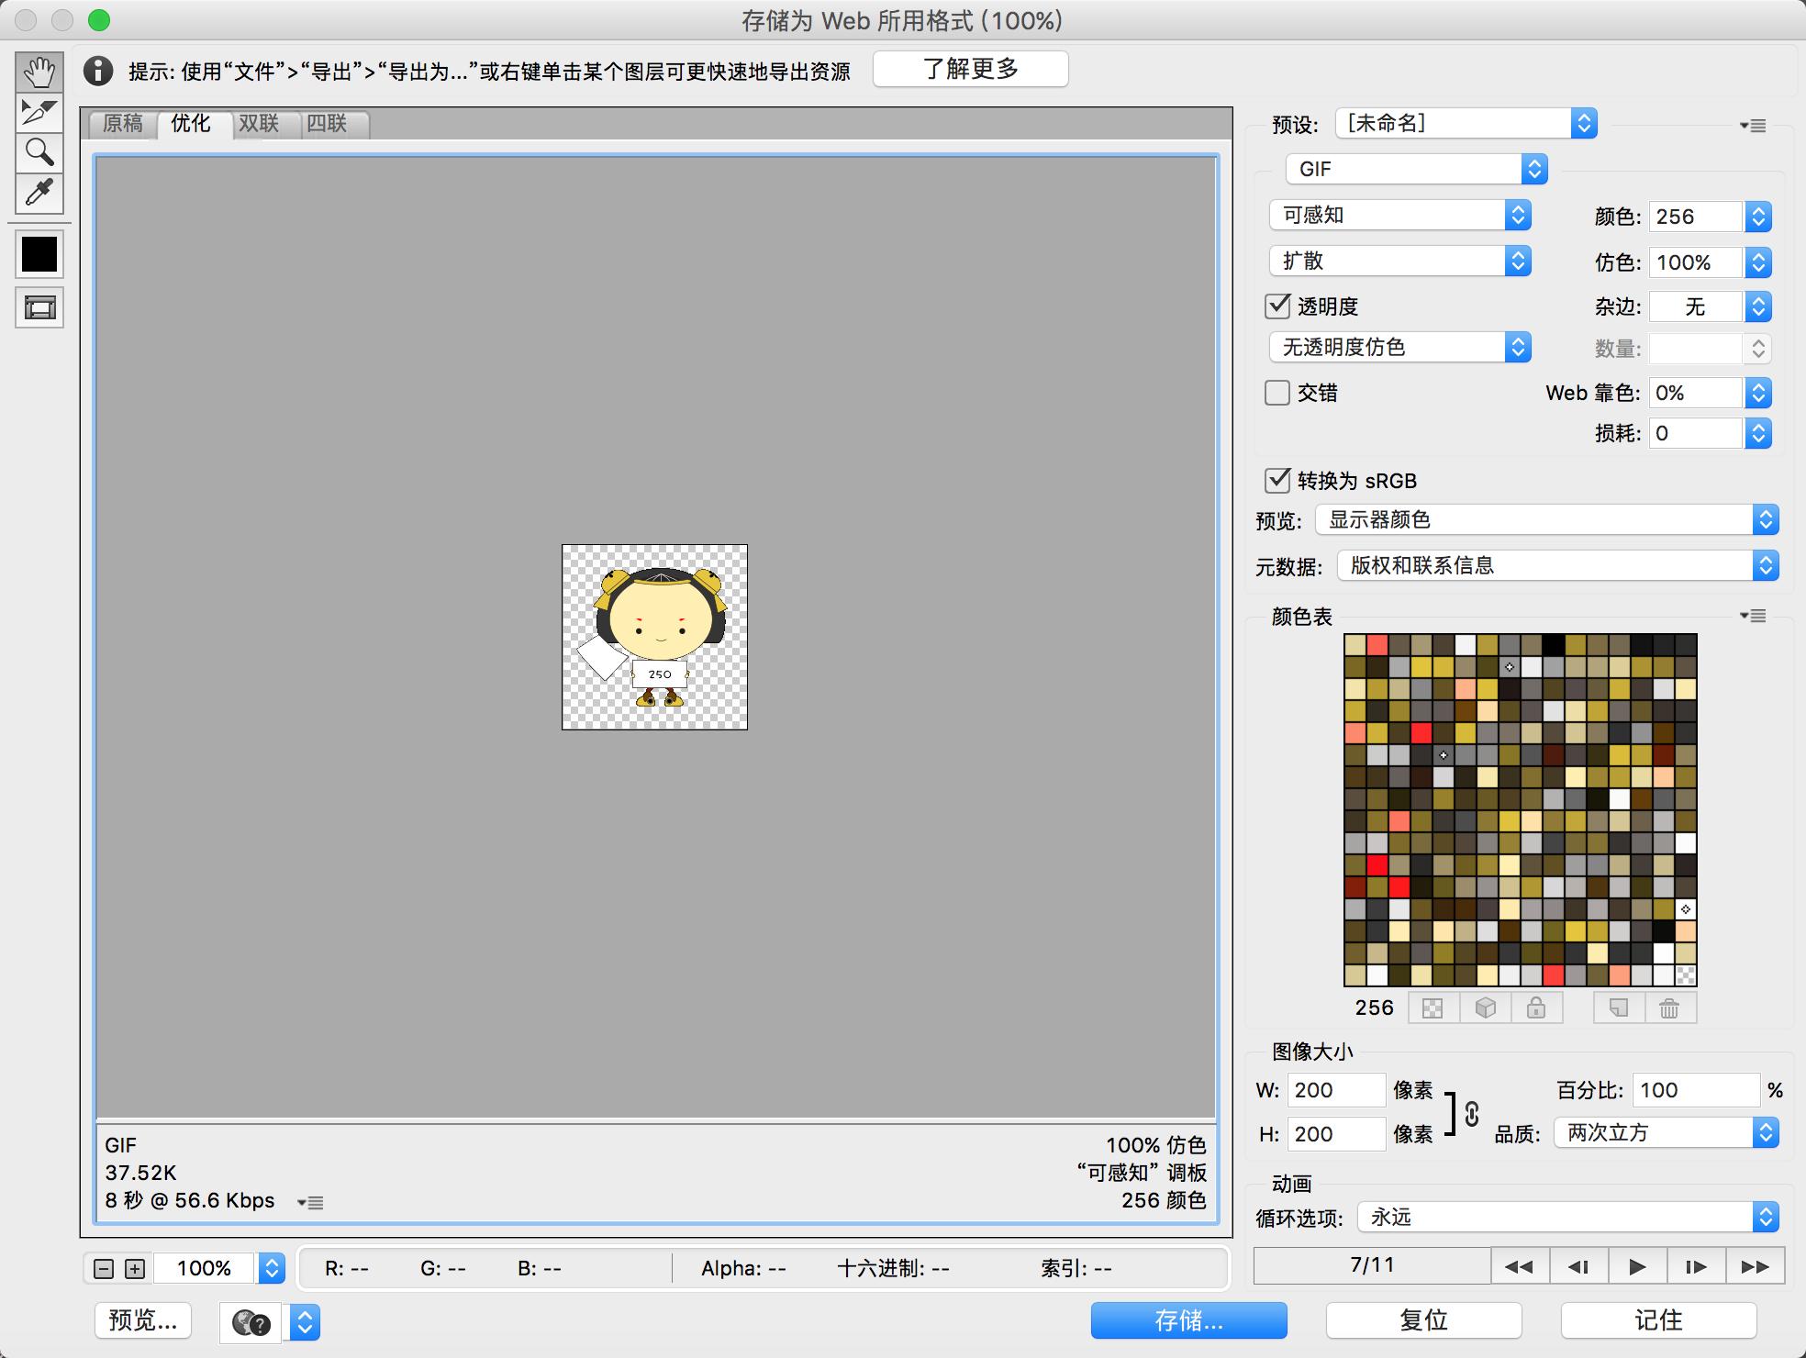The height and width of the screenshot is (1358, 1806).
Task: Switch to the 原稿 tab
Action: click(123, 124)
